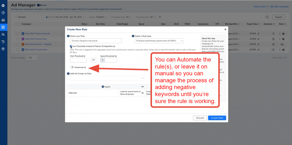Close the Create New Rule dialog
The width and height of the screenshot is (292, 145).
point(225,29)
